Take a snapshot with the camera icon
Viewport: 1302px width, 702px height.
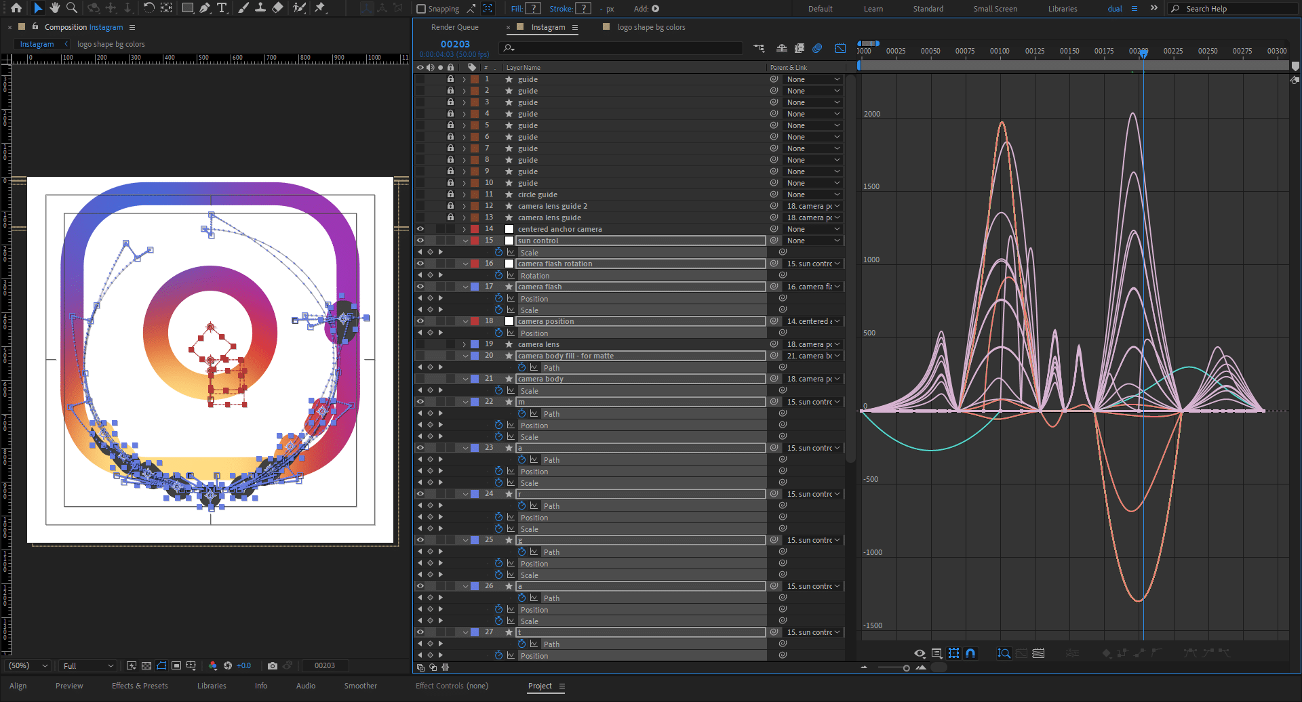tap(273, 666)
